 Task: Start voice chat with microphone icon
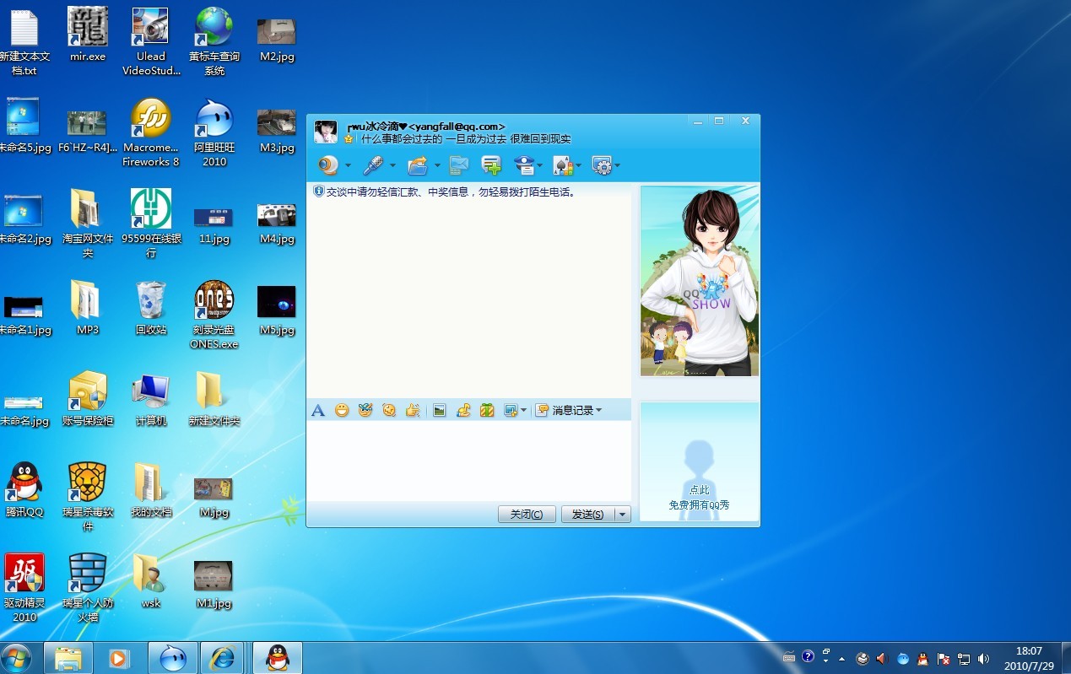coord(372,165)
